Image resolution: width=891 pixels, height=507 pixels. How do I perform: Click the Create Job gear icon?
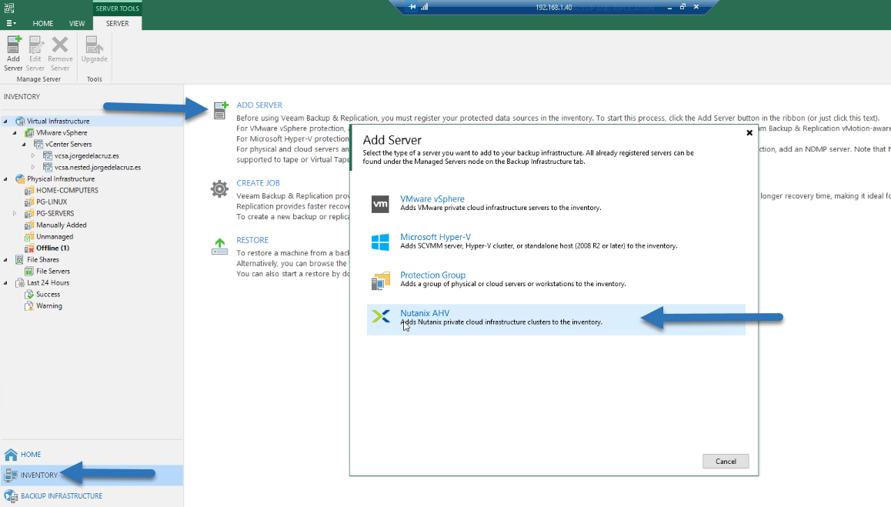pyautogui.click(x=219, y=188)
